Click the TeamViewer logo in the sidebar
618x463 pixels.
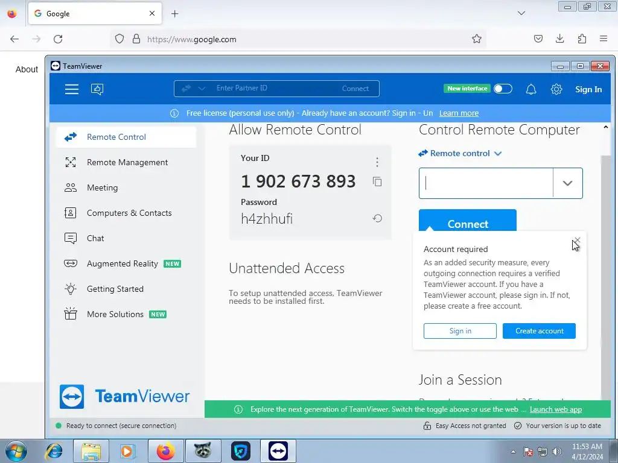[124, 397]
